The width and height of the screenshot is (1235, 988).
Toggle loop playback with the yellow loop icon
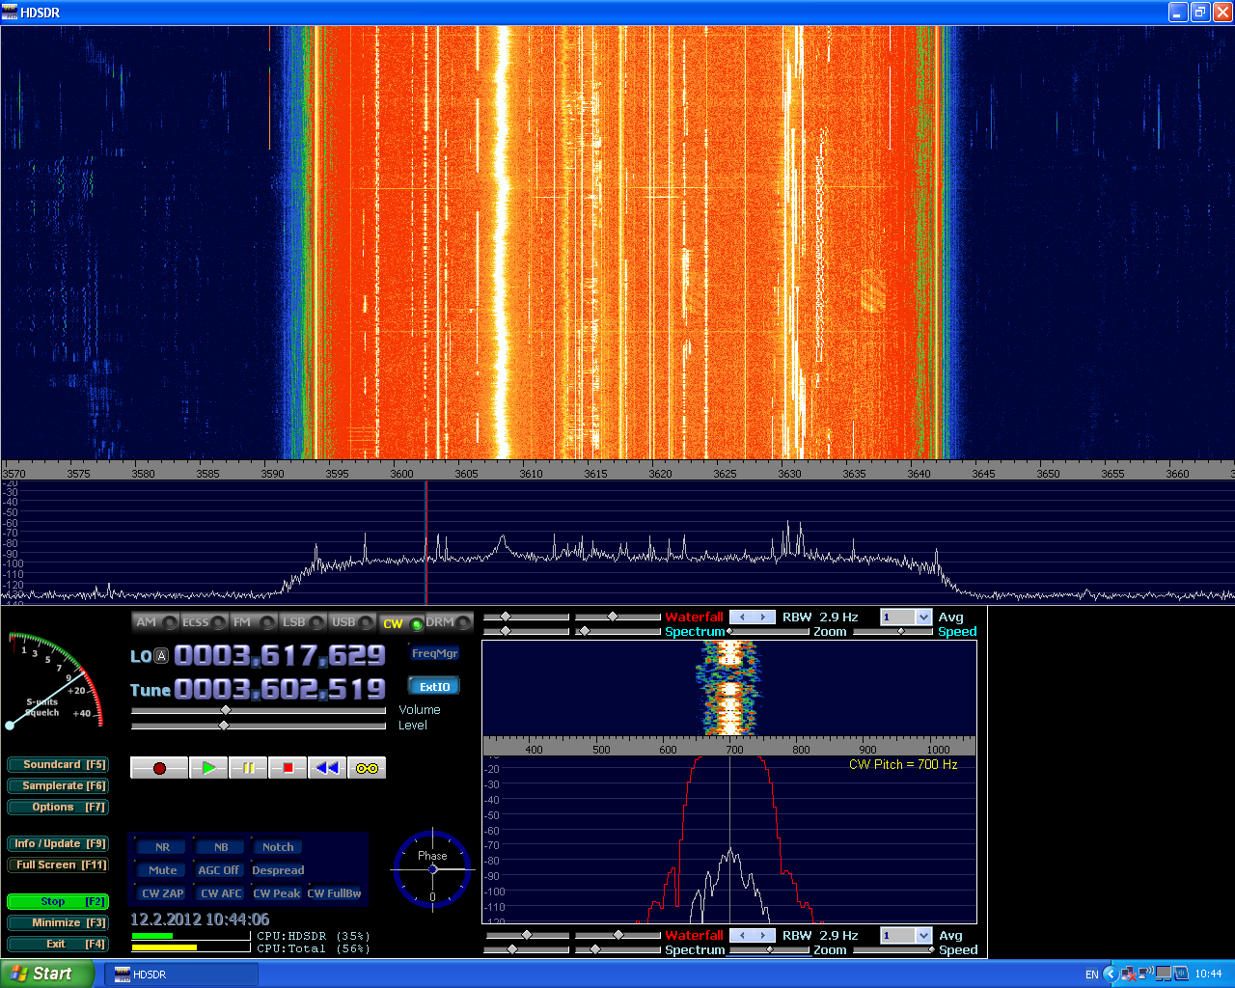(367, 768)
